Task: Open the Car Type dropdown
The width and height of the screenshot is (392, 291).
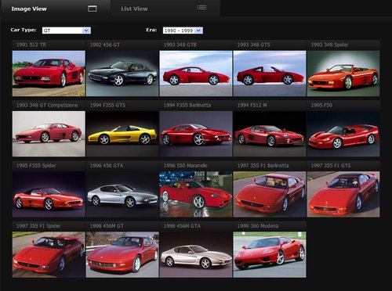Action: coord(67,31)
